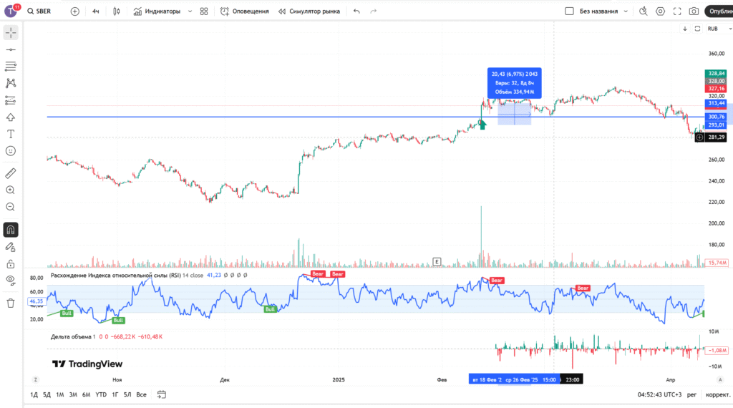Select the YTD date range
Image resolution: width=733 pixels, height=408 pixels.
click(x=101, y=394)
